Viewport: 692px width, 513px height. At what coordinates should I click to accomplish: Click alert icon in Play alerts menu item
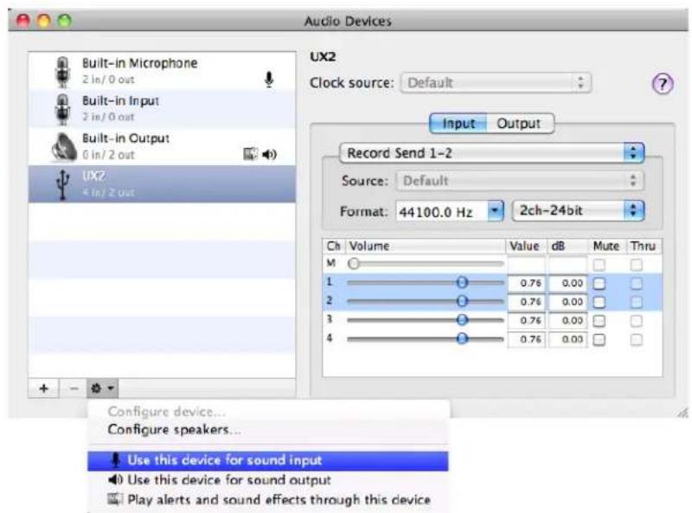[x=115, y=499]
